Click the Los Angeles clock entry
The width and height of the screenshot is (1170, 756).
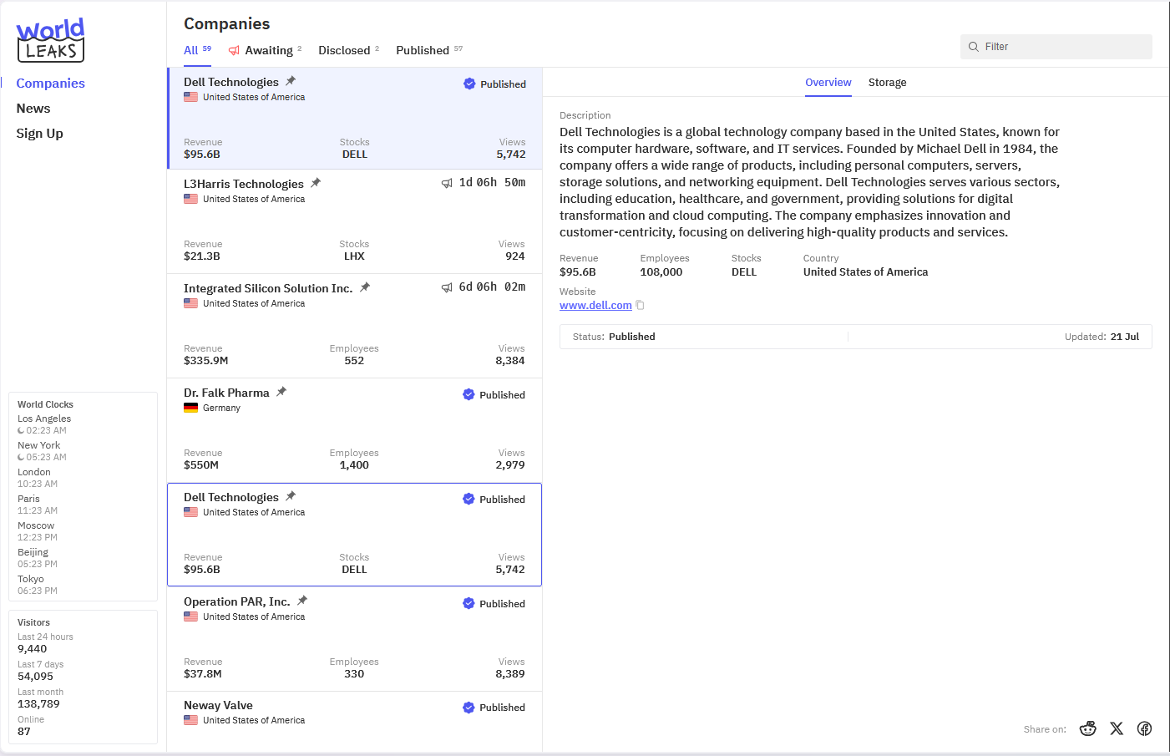(x=44, y=424)
